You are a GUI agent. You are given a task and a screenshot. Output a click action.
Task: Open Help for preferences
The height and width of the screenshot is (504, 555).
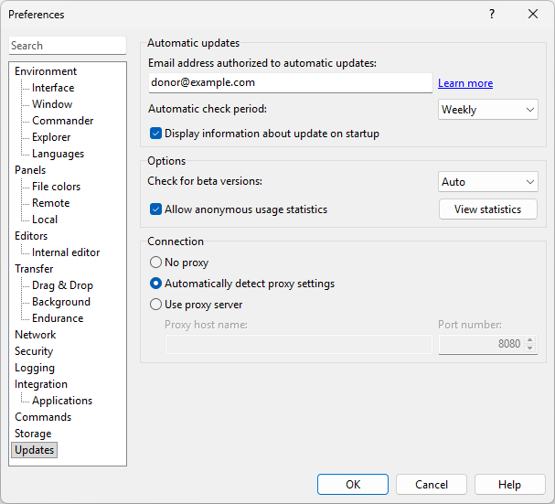[x=510, y=485]
